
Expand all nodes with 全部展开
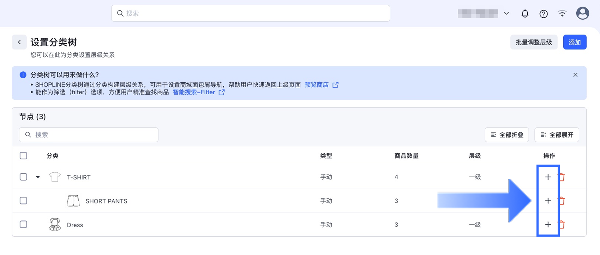point(557,135)
